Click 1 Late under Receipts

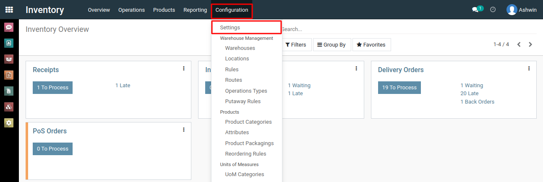pyautogui.click(x=123, y=86)
